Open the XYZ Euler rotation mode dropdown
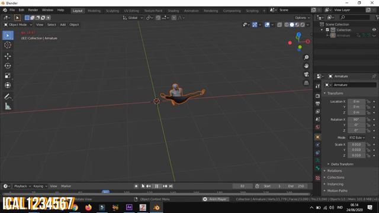 tap(356, 138)
